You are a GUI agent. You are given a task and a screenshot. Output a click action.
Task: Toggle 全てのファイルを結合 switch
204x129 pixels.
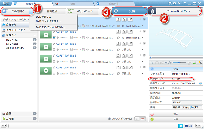(140, 119)
